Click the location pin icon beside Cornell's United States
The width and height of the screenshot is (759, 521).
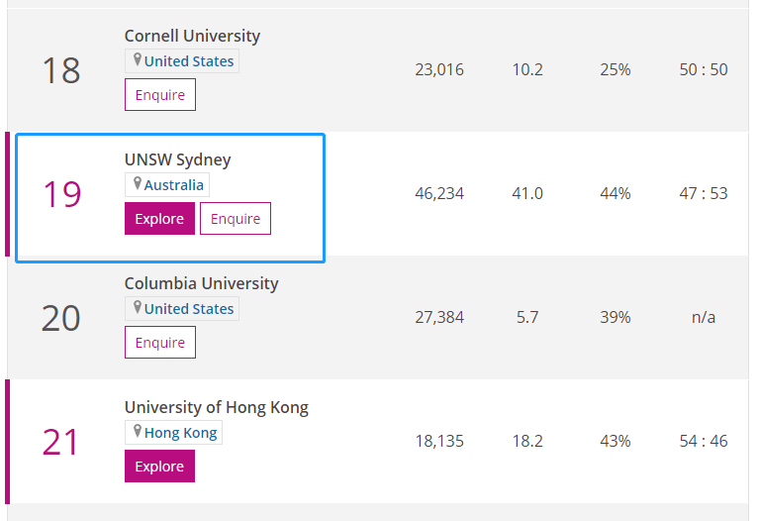coord(138,60)
